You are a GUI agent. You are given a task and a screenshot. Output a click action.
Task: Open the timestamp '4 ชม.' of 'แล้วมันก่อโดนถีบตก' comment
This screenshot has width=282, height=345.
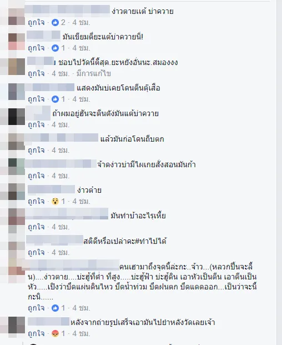(x=61, y=150)
